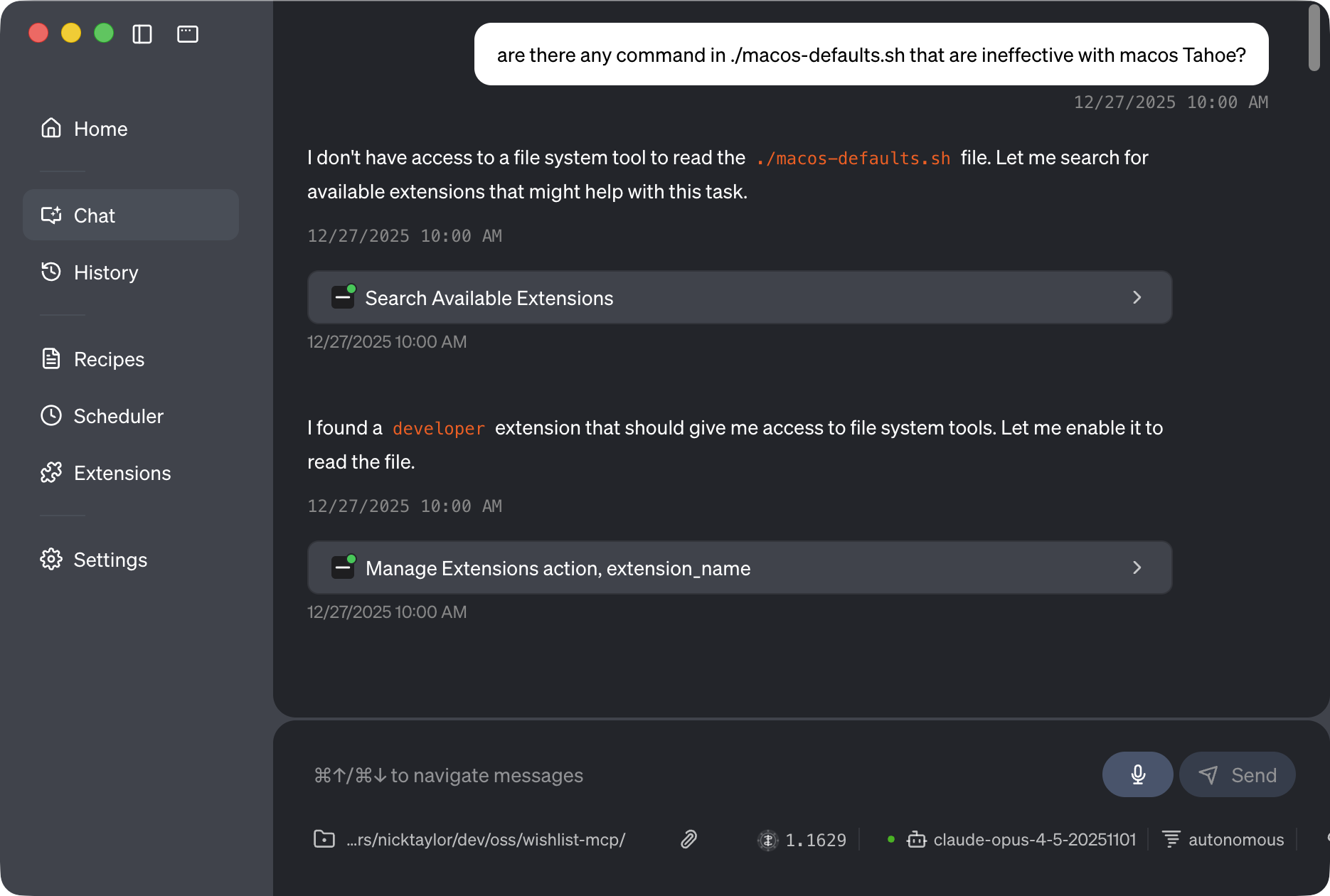Click the wishlist-mcp working directory path

pyautogui.click(x=486, y=840)
